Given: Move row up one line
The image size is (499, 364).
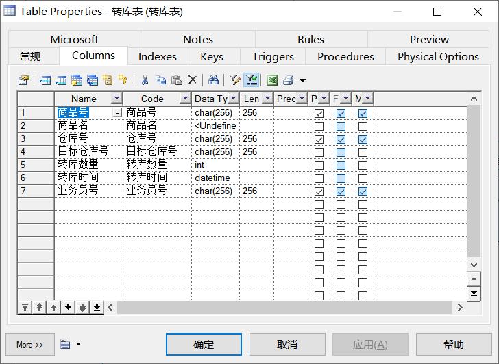Looking at the screenshot, I should point(53,307).
